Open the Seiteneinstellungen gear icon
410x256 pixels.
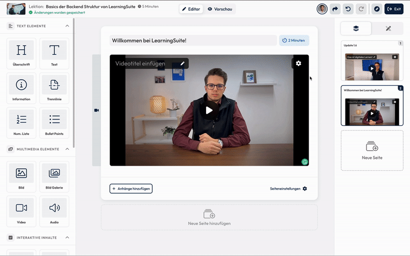tap(305, 189)
